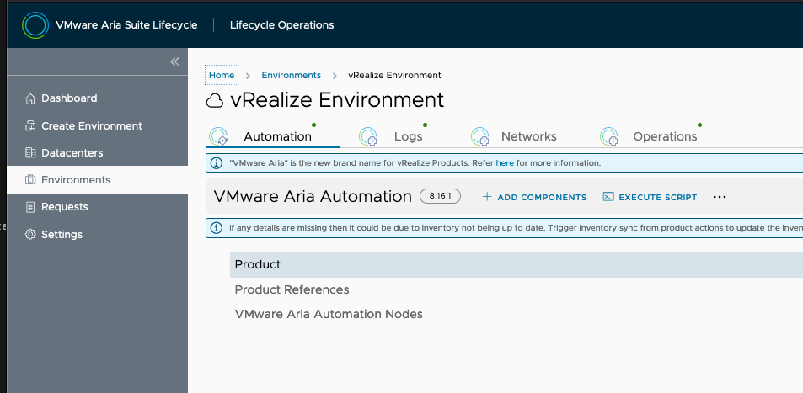The image size is (803, 393).
Task: Switch to the Logs product tab
Action: [408, 136]
